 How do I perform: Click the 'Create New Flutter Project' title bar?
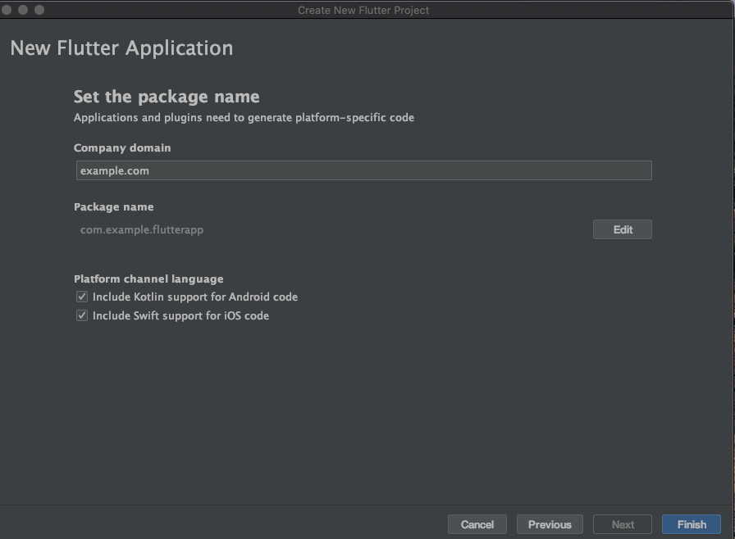pyautogui.click(x=363, y=10)
